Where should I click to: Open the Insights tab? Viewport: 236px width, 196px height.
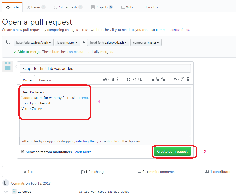pos(149,7)
